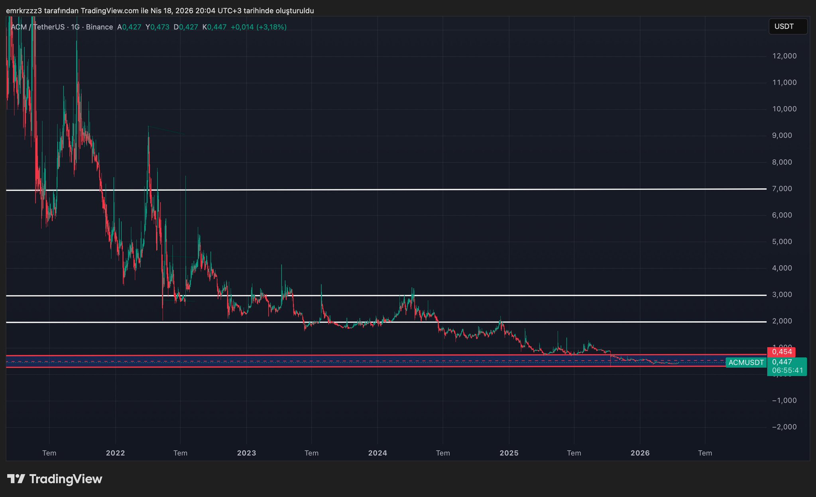Viewport: 816px width, 497px height.
Task: Click the −2,000 price scale label
Action: (784, 427)
